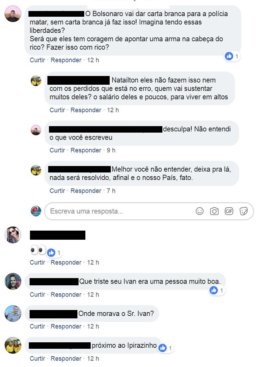Attach a photo using the camera icon
The width and height of the screenshot is (258, 367).
coord(214,211)
